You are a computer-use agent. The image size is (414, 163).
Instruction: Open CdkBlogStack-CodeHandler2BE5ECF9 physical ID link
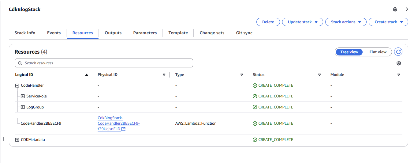click(x=118, y=123)
